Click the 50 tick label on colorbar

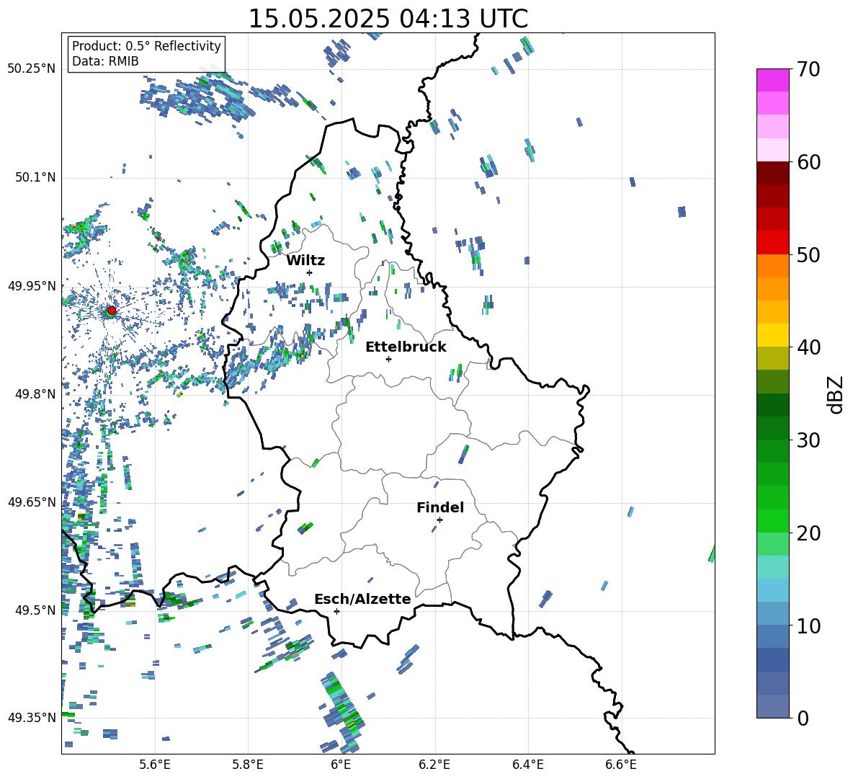[x=808, y=255]
